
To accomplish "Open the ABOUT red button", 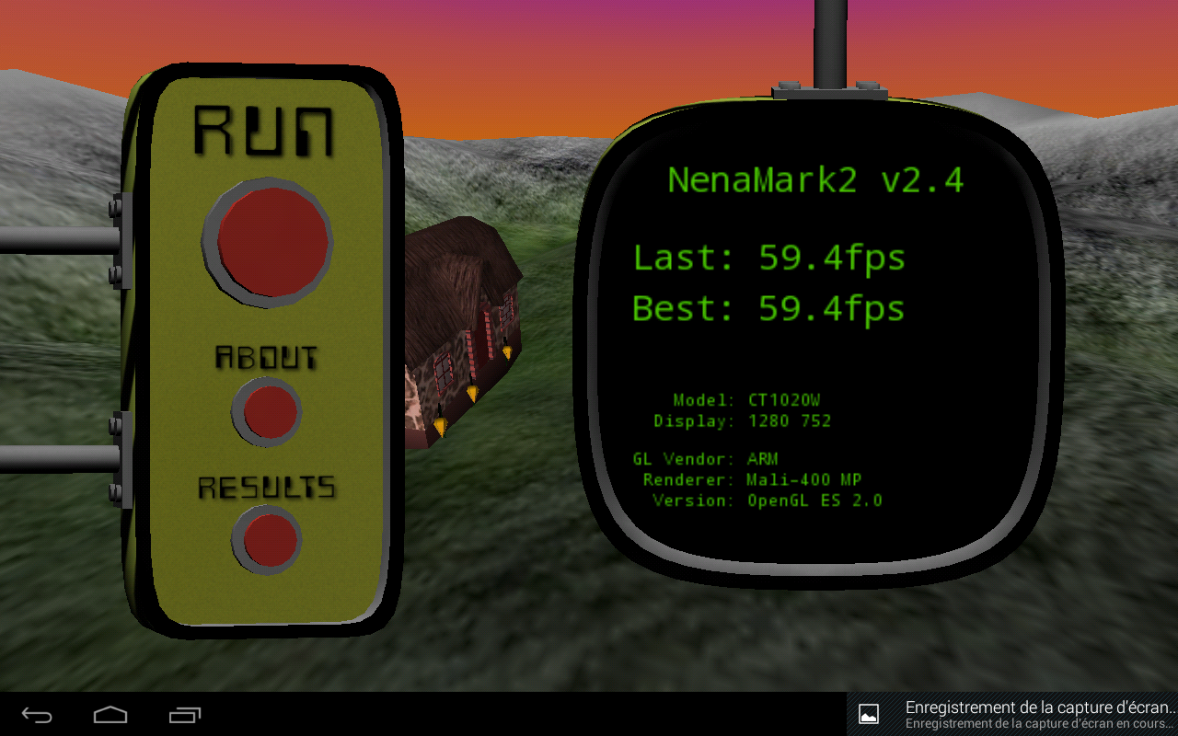I will coord(267,411).
